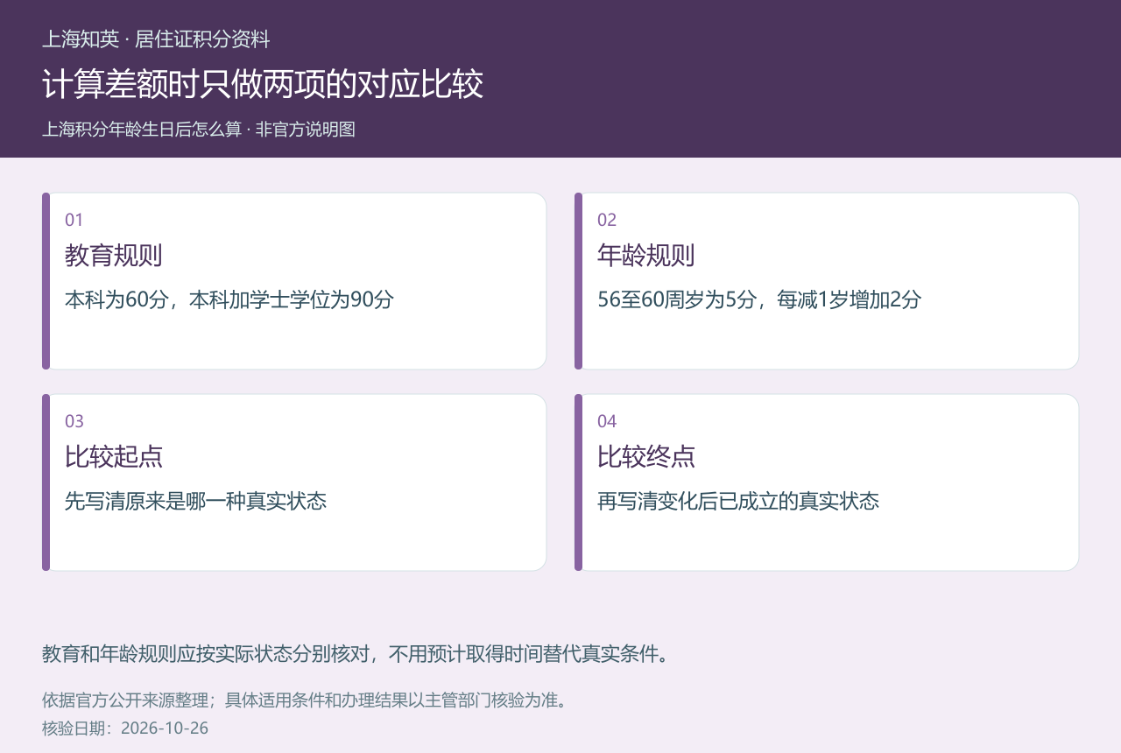Viewport: 1121px width, 753px height.
Task: Click the 核验日期：2026-10-26 line
Action: point(125,728)
